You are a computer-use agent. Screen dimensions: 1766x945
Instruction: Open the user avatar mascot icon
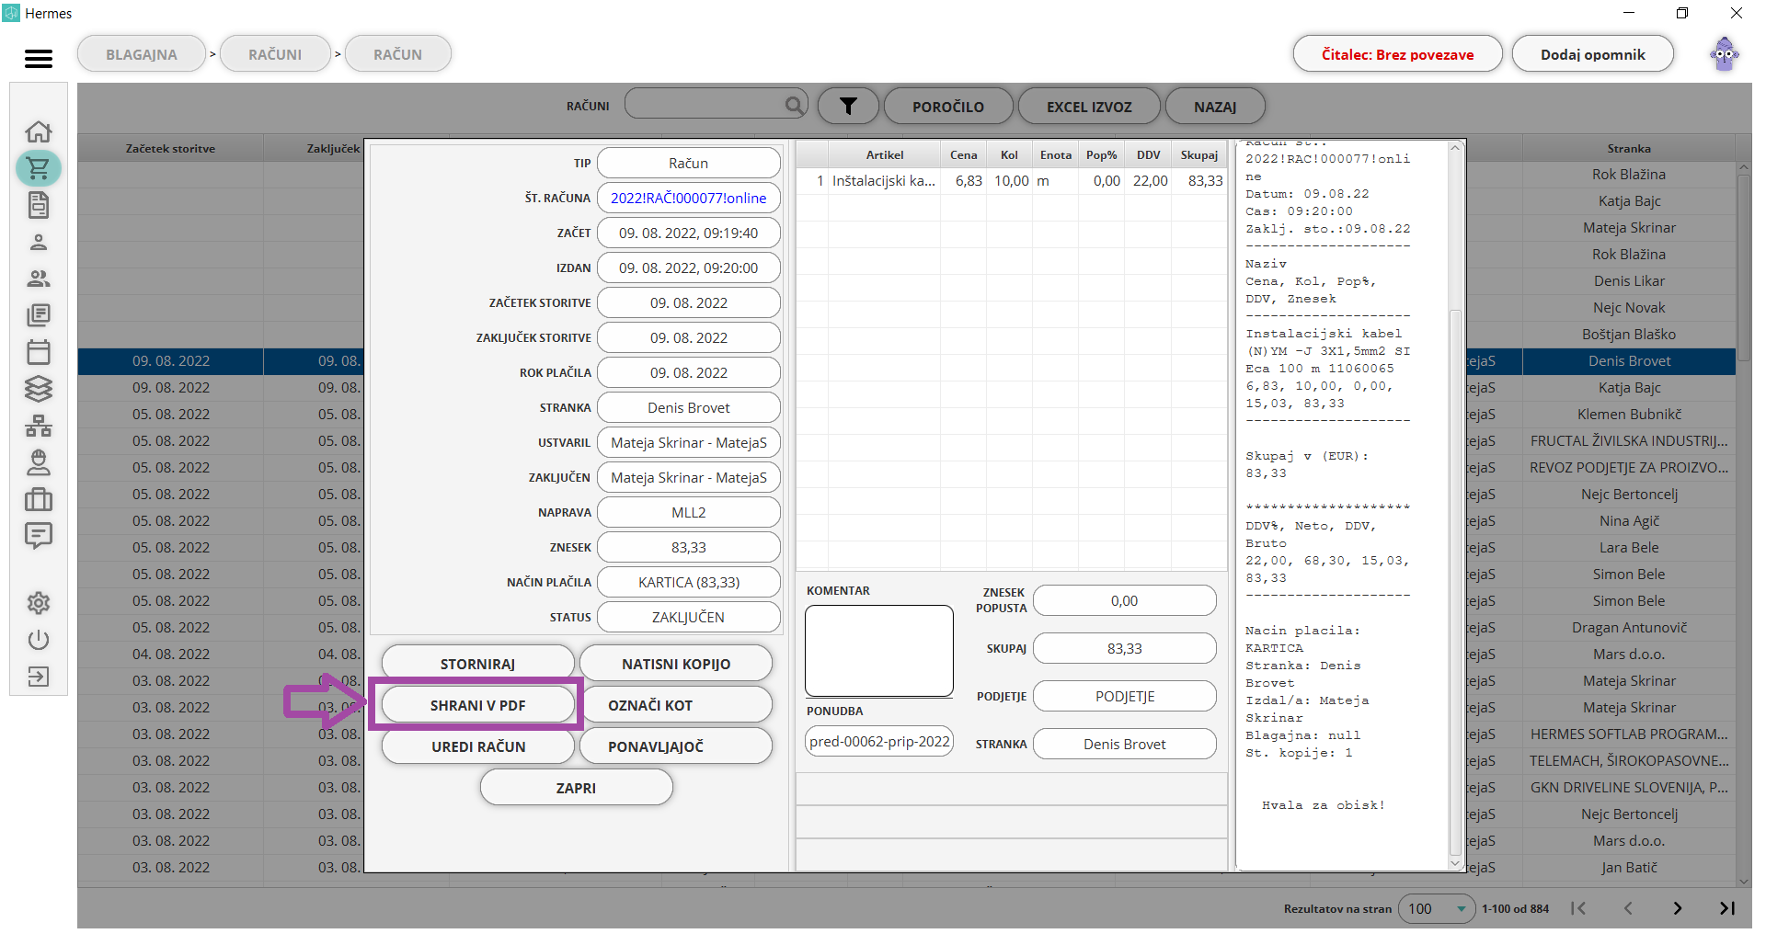pos(1725,54)
